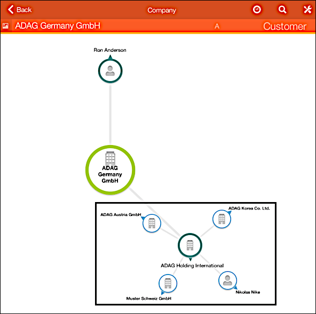This screenshot has width=316, height=314.
Task: Click the Company title in header
Action: click(162, 10)
